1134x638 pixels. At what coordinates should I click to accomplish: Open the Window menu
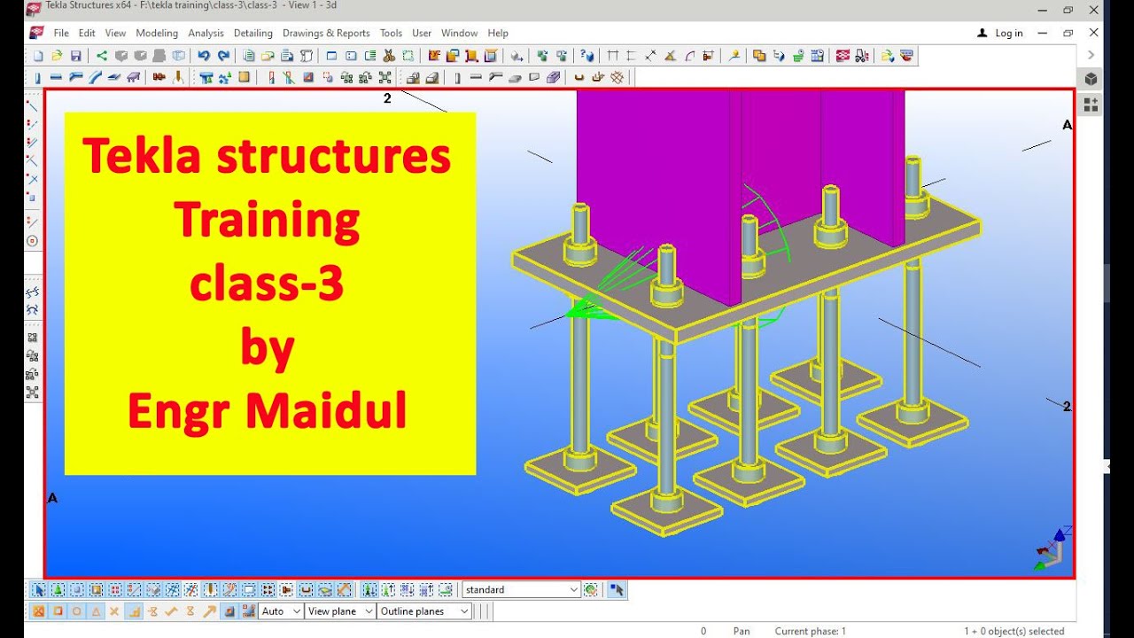tap(459, 33)
